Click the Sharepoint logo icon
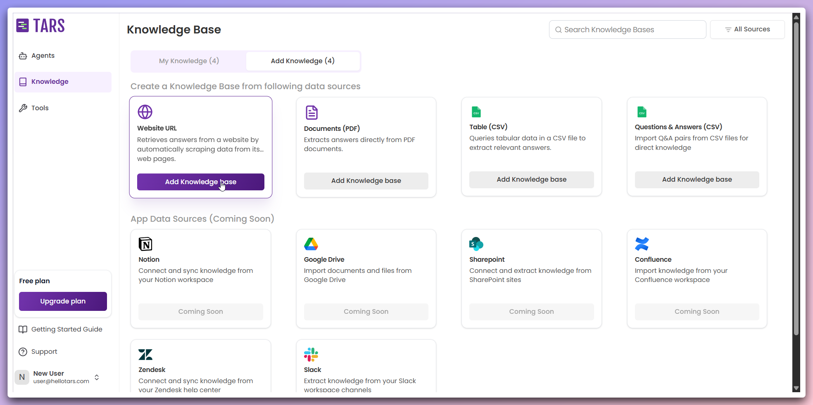The image size is (813, 405). [x=476, y=244]
